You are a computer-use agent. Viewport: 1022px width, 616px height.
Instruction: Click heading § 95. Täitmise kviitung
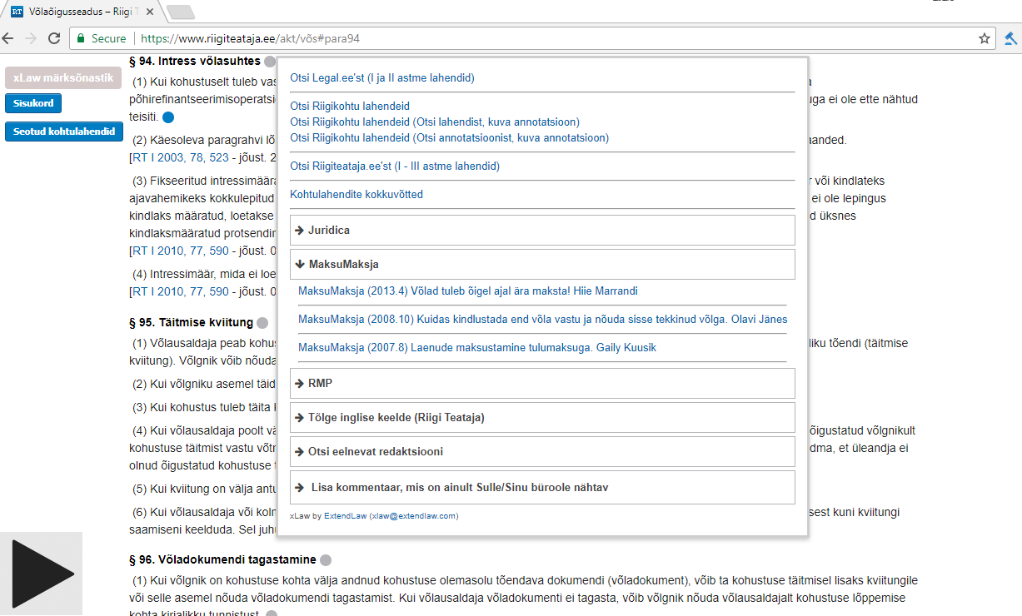pyautogui.click(x=191, y=323)
